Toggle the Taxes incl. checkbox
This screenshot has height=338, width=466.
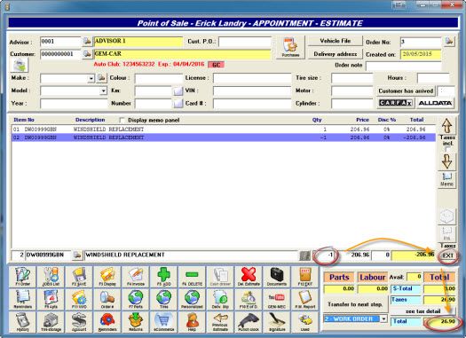coord(447,149)
